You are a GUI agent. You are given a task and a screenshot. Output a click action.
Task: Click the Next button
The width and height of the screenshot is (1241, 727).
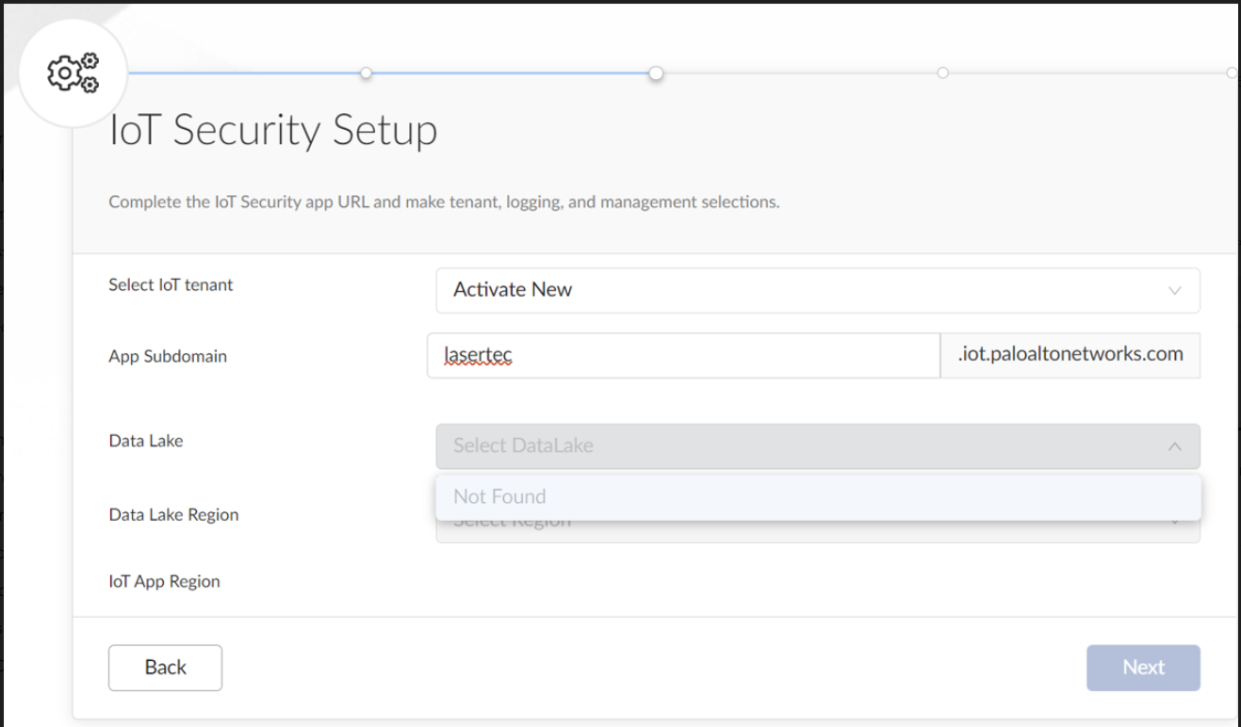tap(1143, 668)
